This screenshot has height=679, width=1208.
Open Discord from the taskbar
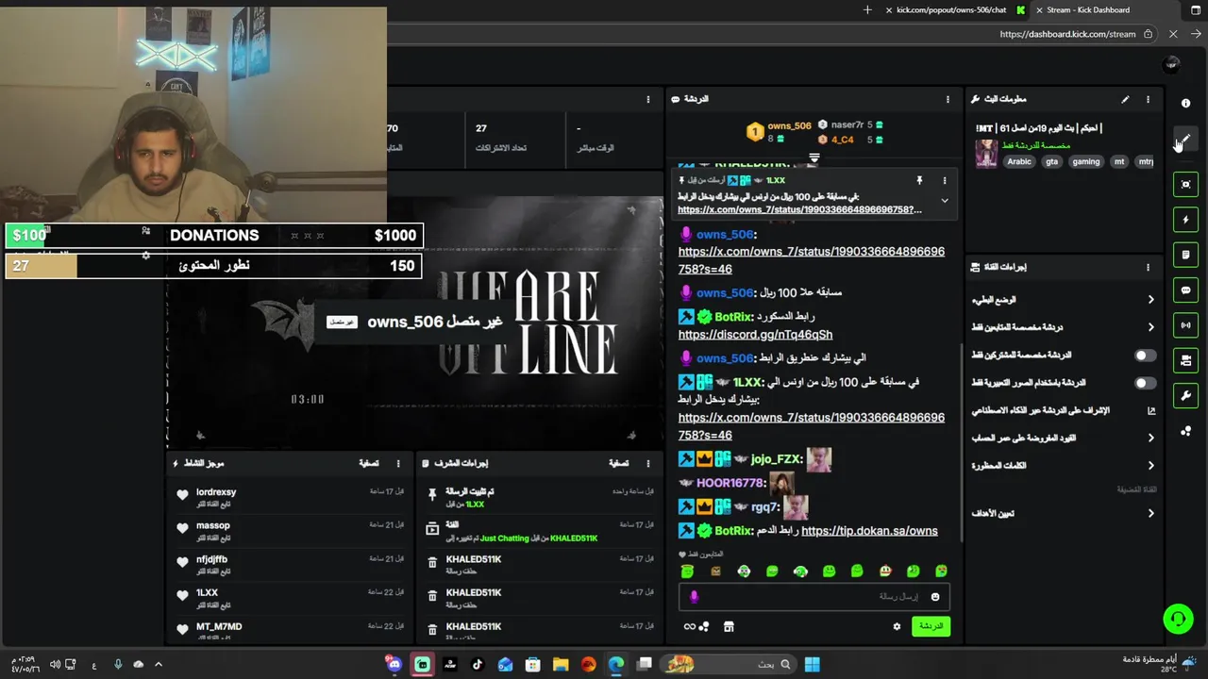394,664
